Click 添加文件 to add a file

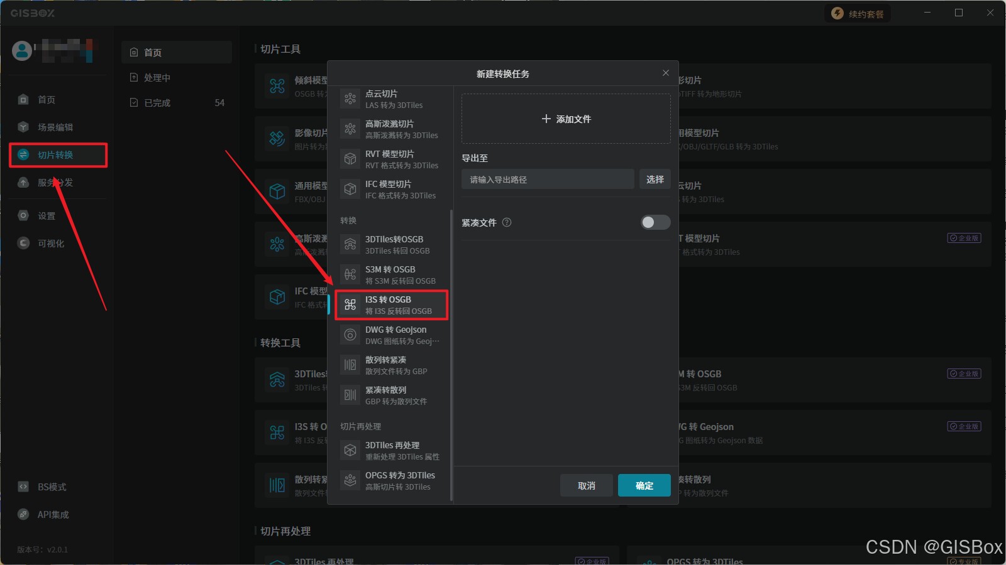(566, 119)
